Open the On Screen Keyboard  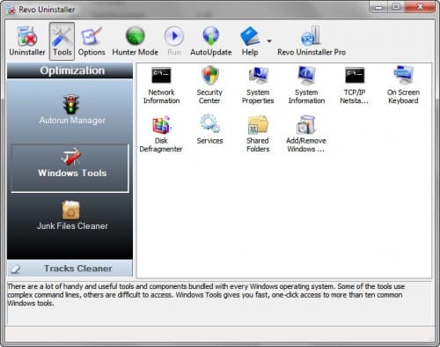coord(403,85)
